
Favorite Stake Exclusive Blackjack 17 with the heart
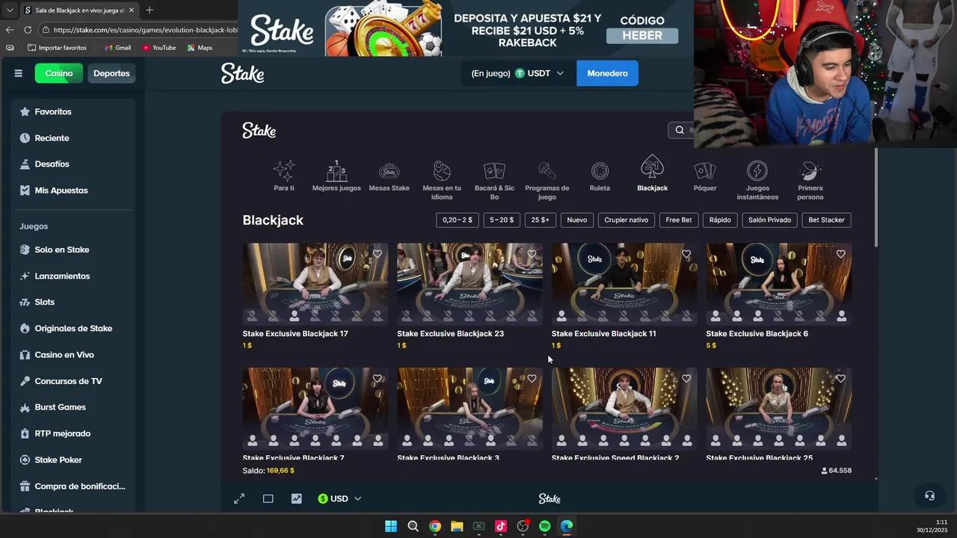(377, 254)
